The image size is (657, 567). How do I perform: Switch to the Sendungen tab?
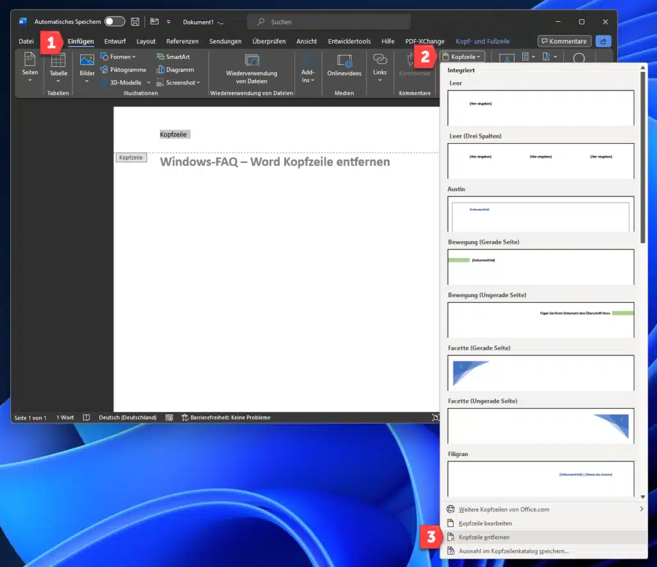(225, 41)
